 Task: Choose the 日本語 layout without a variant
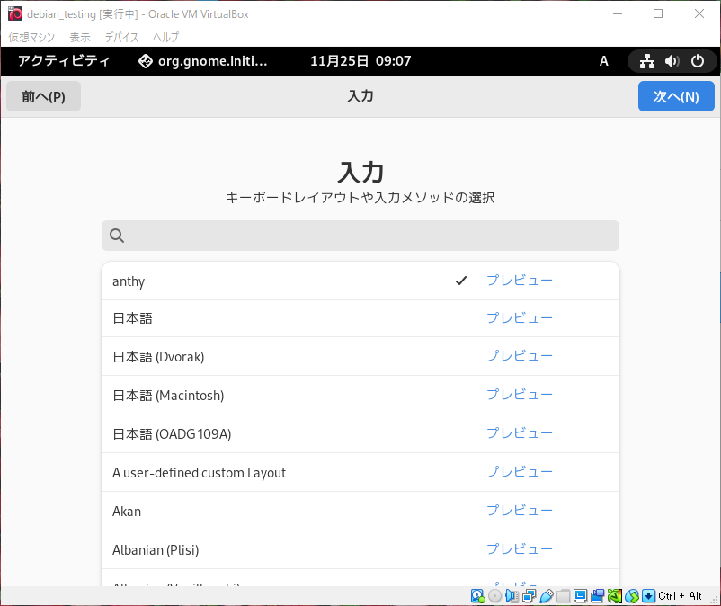(x=360, y=318)
